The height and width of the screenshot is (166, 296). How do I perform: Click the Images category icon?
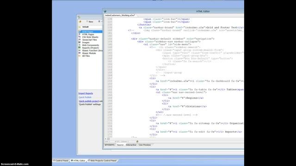pyautogui.click(x=80, y=42)
